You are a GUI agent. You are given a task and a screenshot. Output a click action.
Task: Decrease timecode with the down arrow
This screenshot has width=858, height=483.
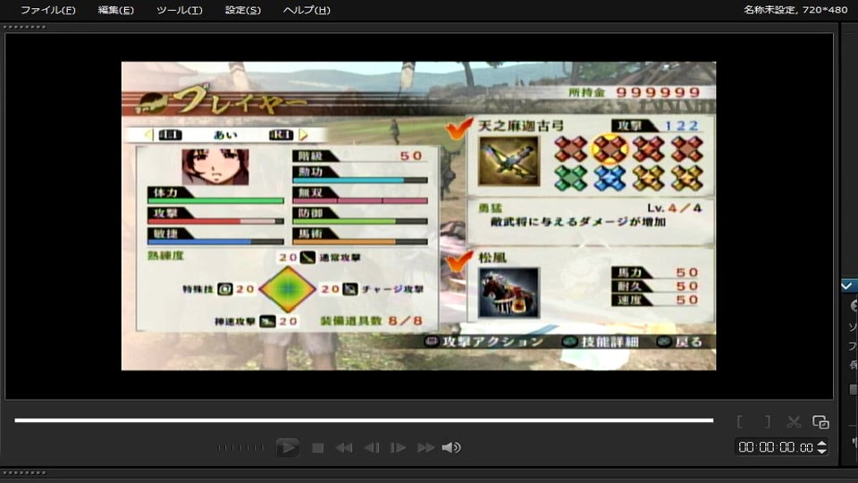click(822, 451)
